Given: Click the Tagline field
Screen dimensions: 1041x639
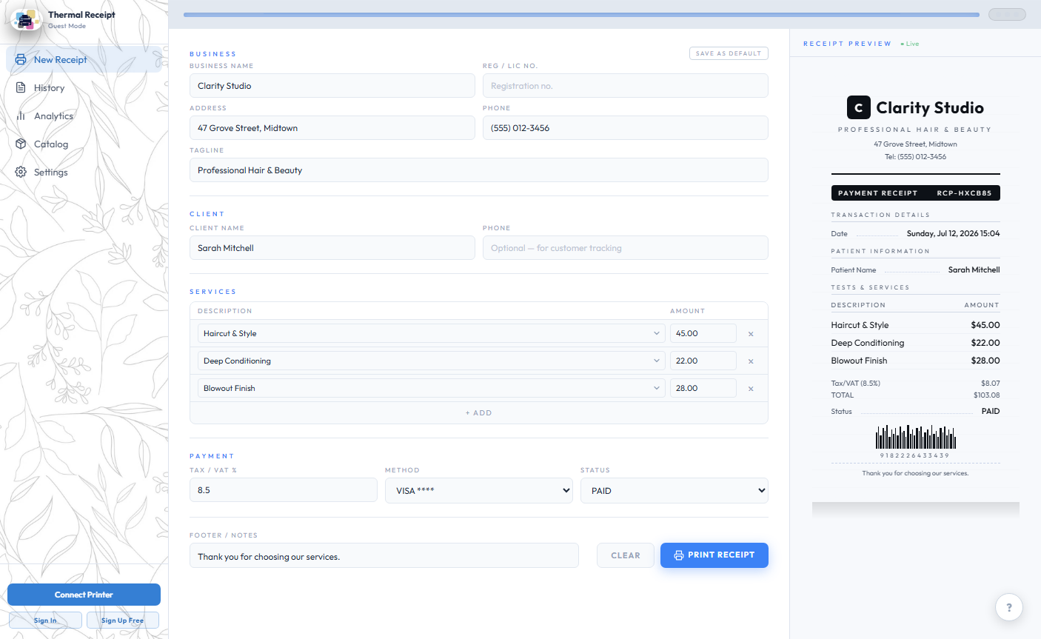Looking at the screenshot, I should [478, 170].
